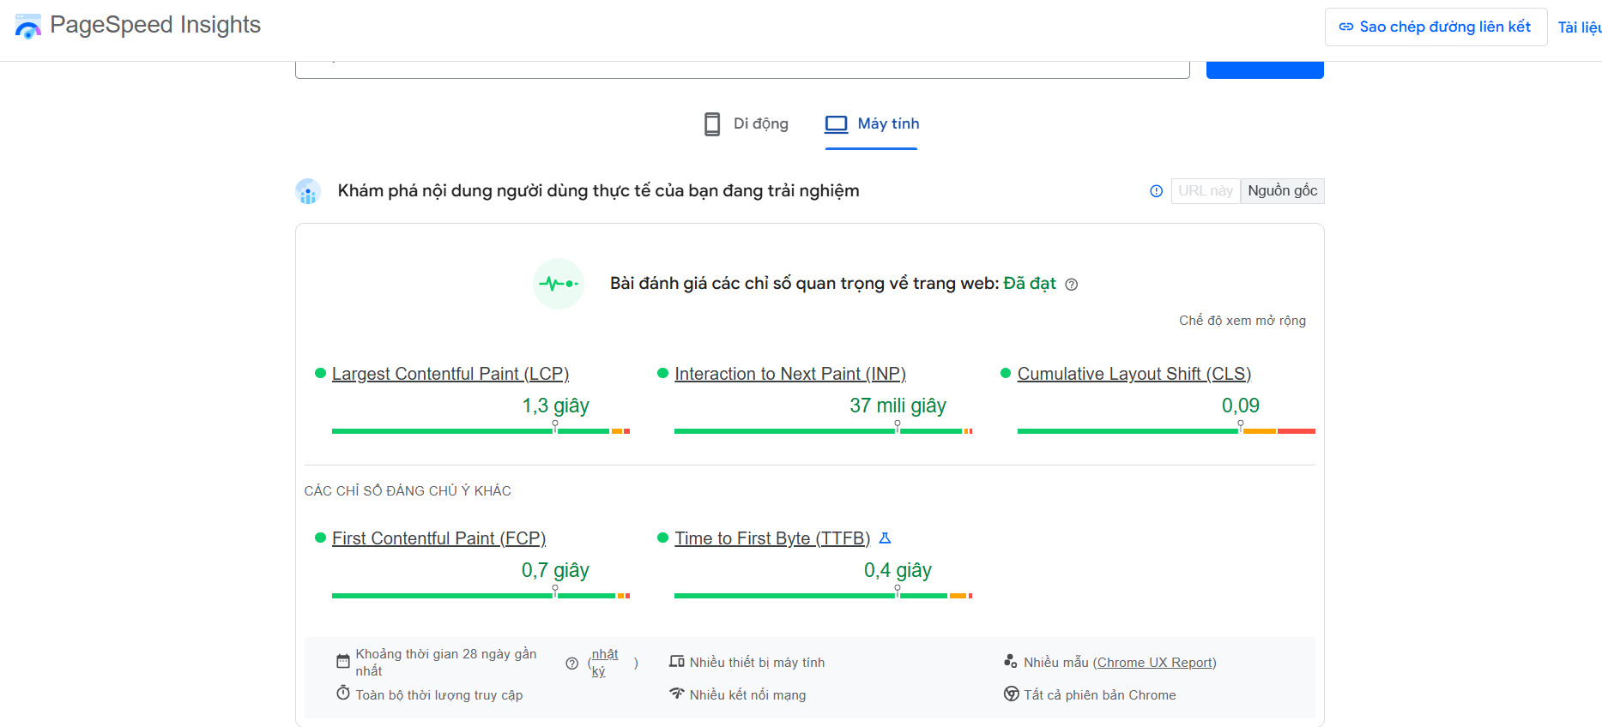Click the stopwatch icon for thời lượng
Image resolution: width=1602 pixels, height=727 pixels.
coord(343,693)
